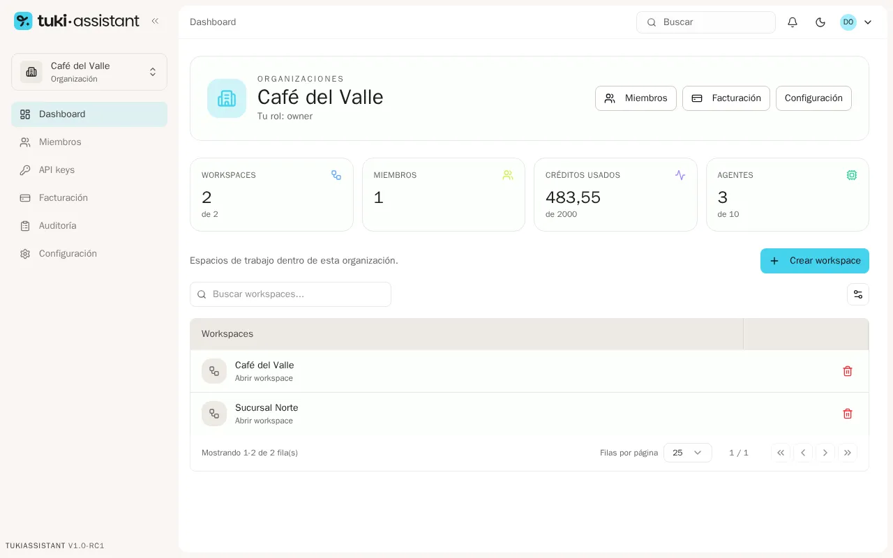This screenshot has width=893, height=558.
Task: Open Abrir workspace under Sucursal Norte
Action: (x=264, y=421)
